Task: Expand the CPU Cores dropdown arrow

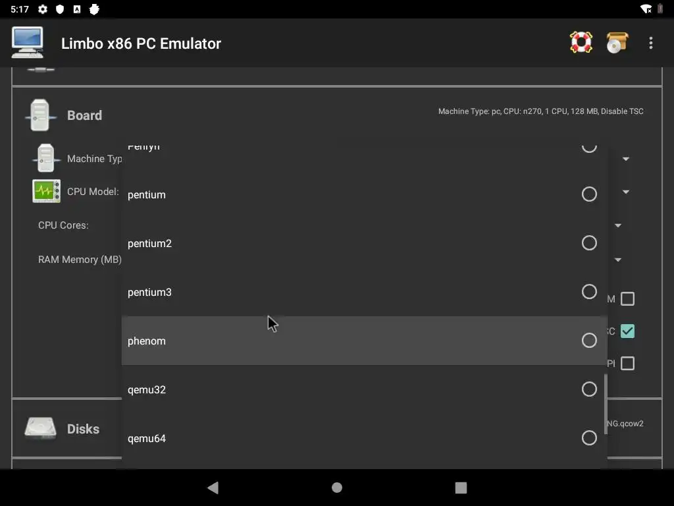Action: point(617,225)
